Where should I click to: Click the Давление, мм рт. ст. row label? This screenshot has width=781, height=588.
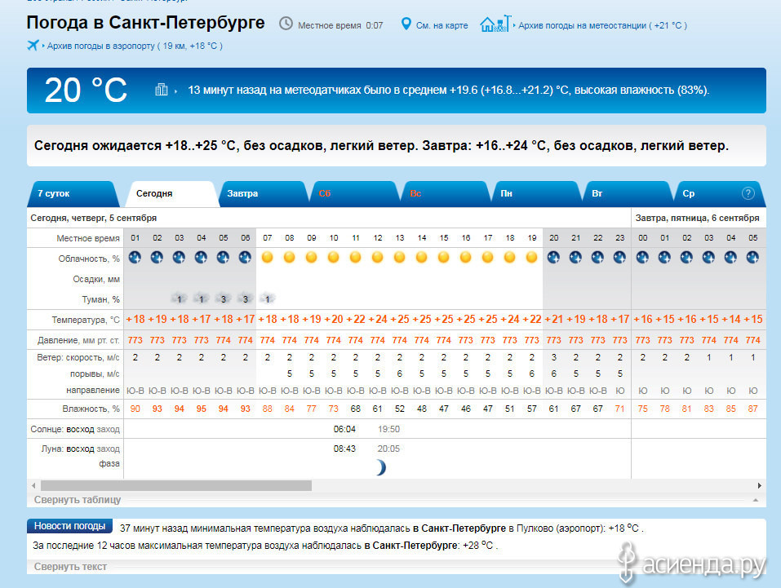(78, 341)
